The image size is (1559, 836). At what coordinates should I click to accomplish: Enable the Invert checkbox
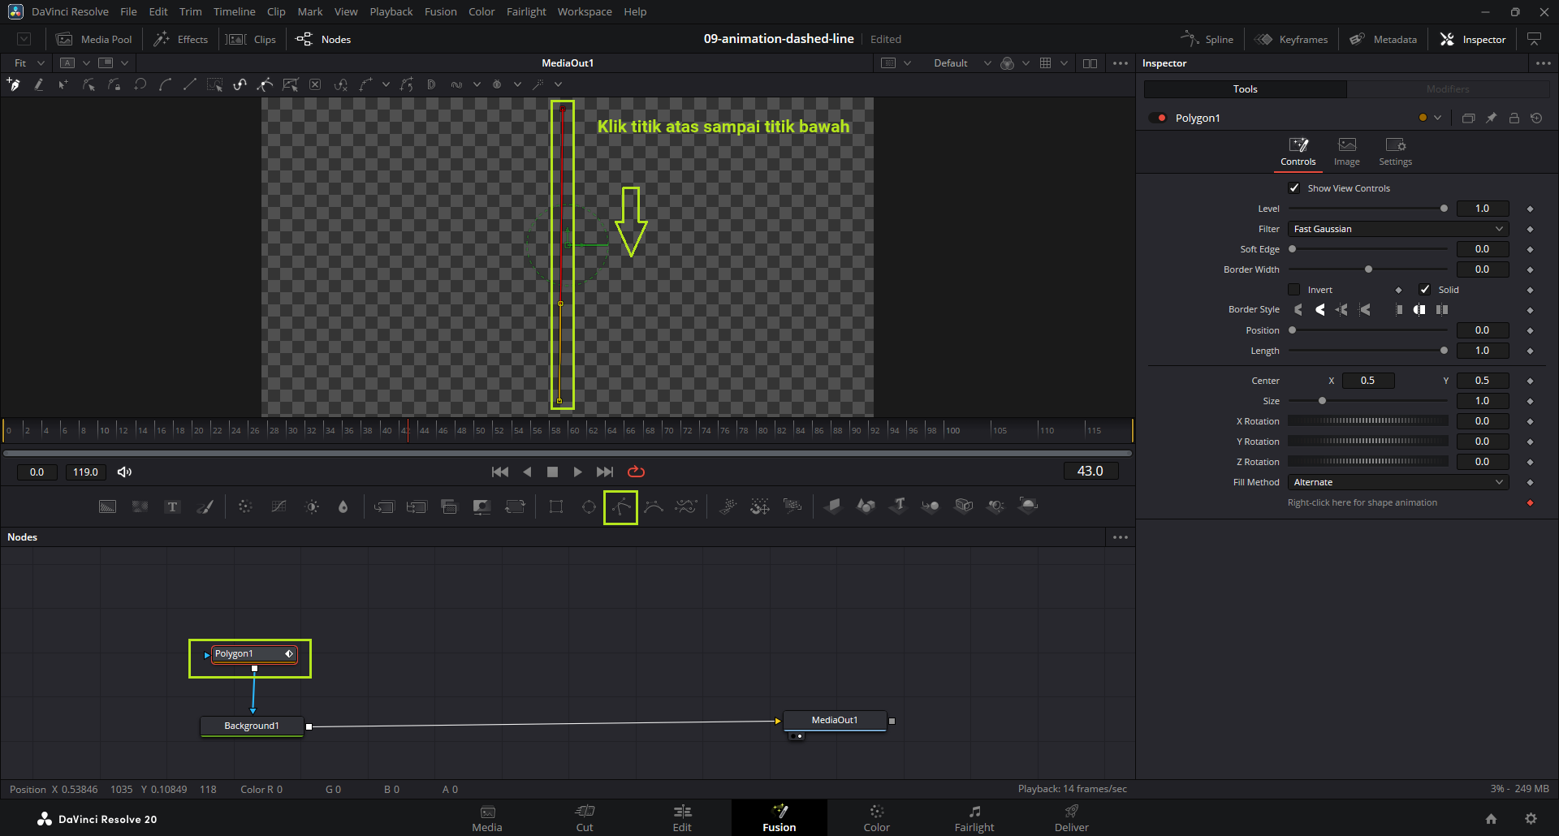pyautogui.click(x=1294, y=290)
